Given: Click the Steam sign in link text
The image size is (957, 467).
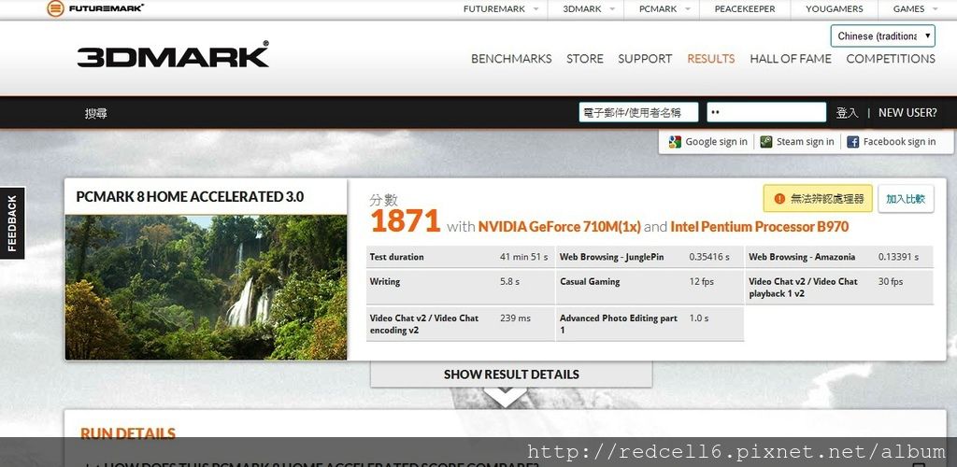Looking at the screenshot, I should coord(805,142).
